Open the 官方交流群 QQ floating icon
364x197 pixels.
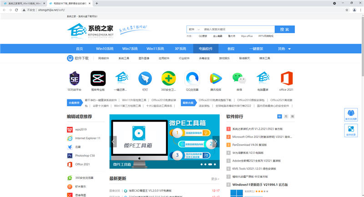click(351, 114)
